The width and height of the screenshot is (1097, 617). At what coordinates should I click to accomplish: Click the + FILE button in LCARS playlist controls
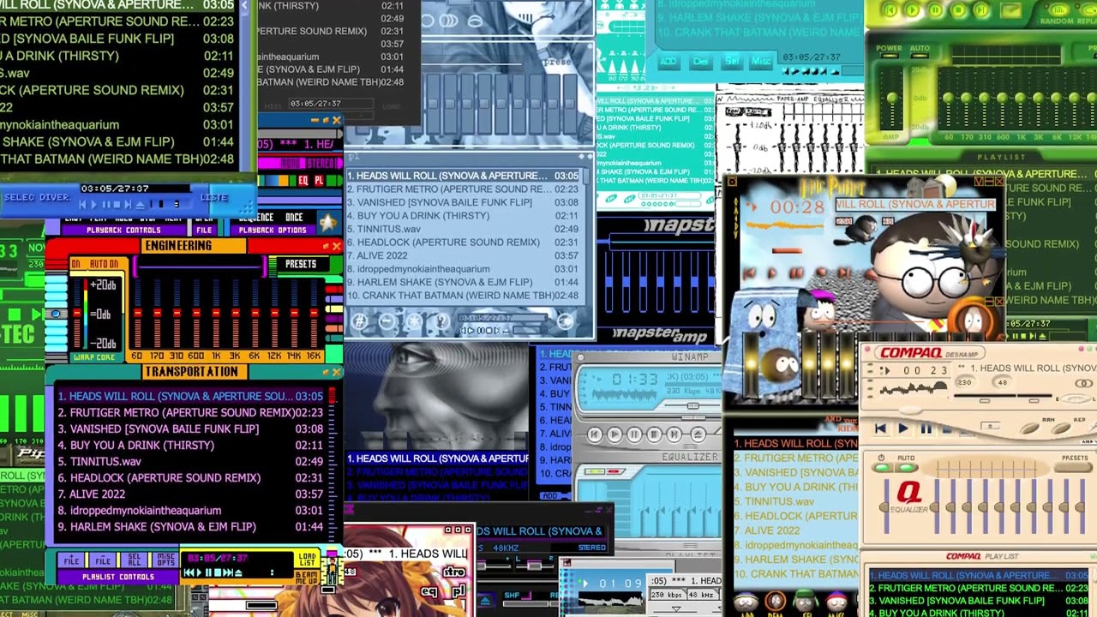coord(71,560)
